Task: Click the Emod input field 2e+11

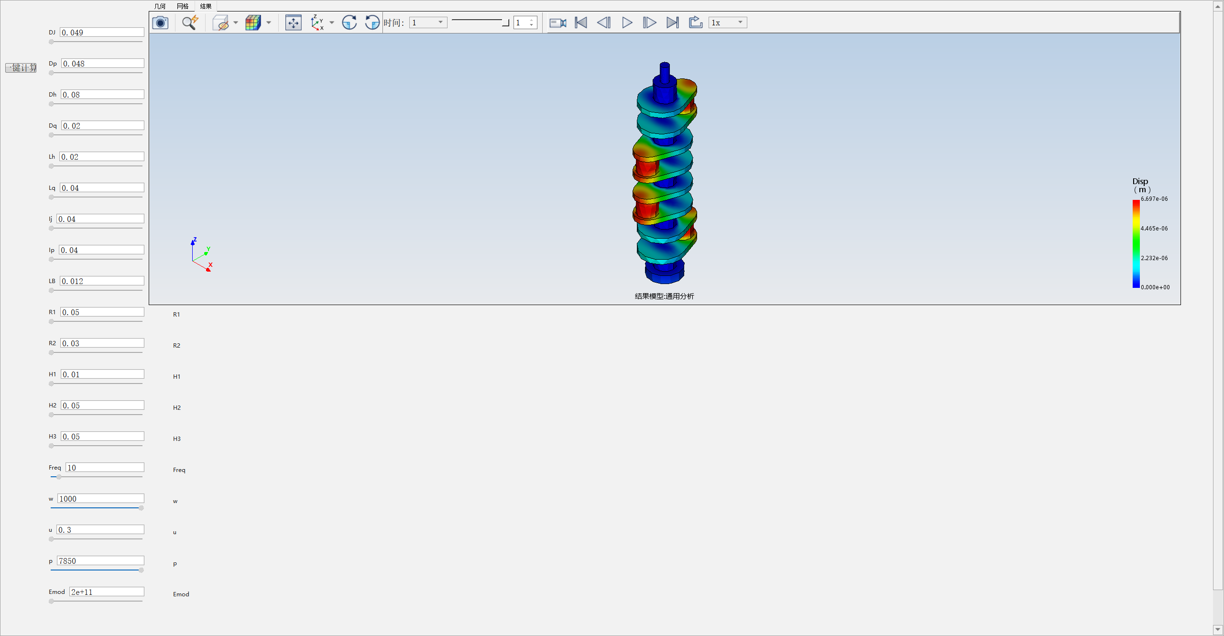Action: point(107,592)
